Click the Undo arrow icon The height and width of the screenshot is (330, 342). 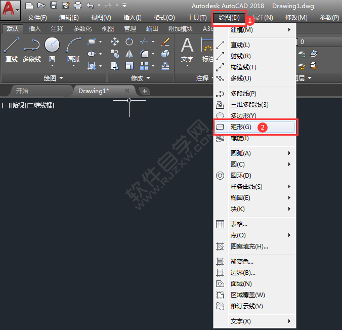point(90,5)
